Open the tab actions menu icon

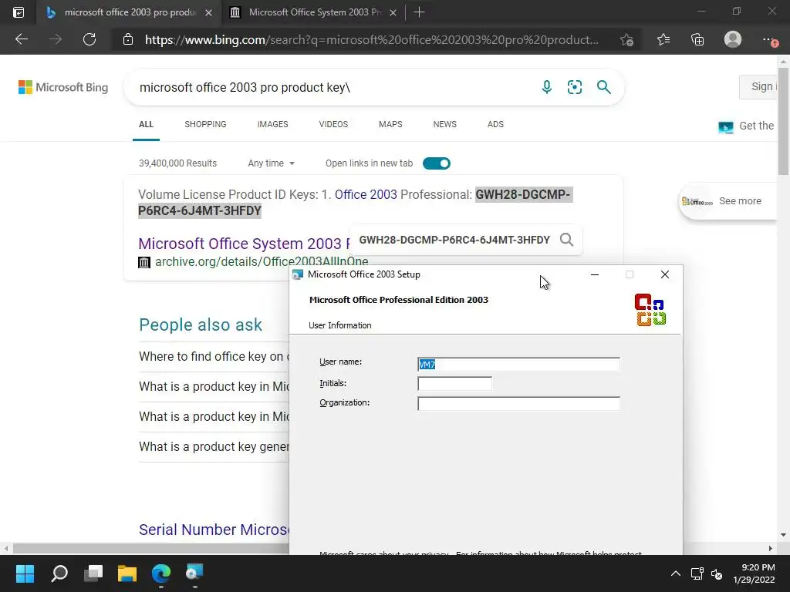click(19, 12)
